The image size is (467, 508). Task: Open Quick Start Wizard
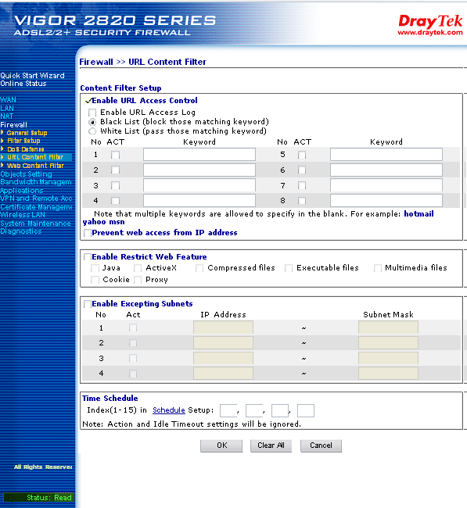pyautogui.click(x=32, y=76)
